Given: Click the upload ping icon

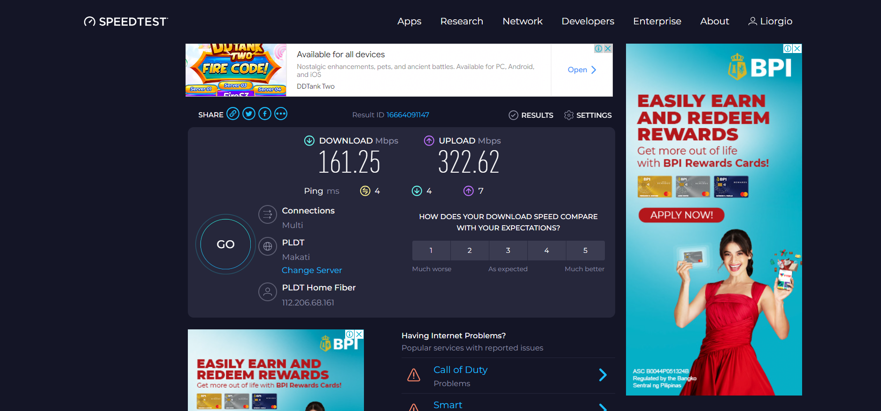Looking at the screenshot, I should coord(468,191).
